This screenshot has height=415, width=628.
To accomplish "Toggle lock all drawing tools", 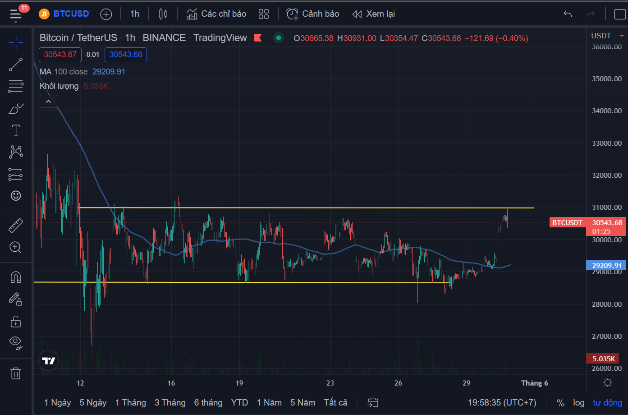I will (16, 321).
